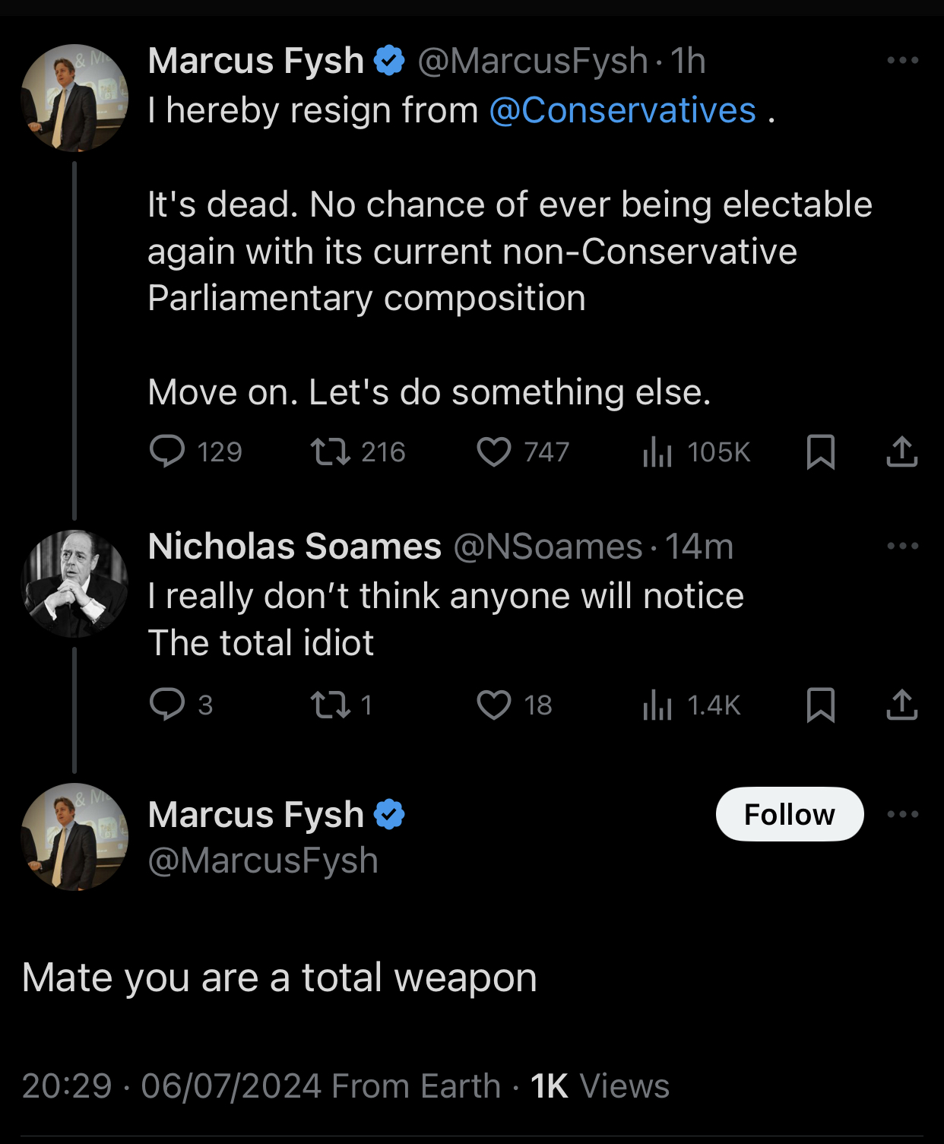
Task: Bookmark Marcus Fysh's first tweet
Action: [x=820, y=452]
